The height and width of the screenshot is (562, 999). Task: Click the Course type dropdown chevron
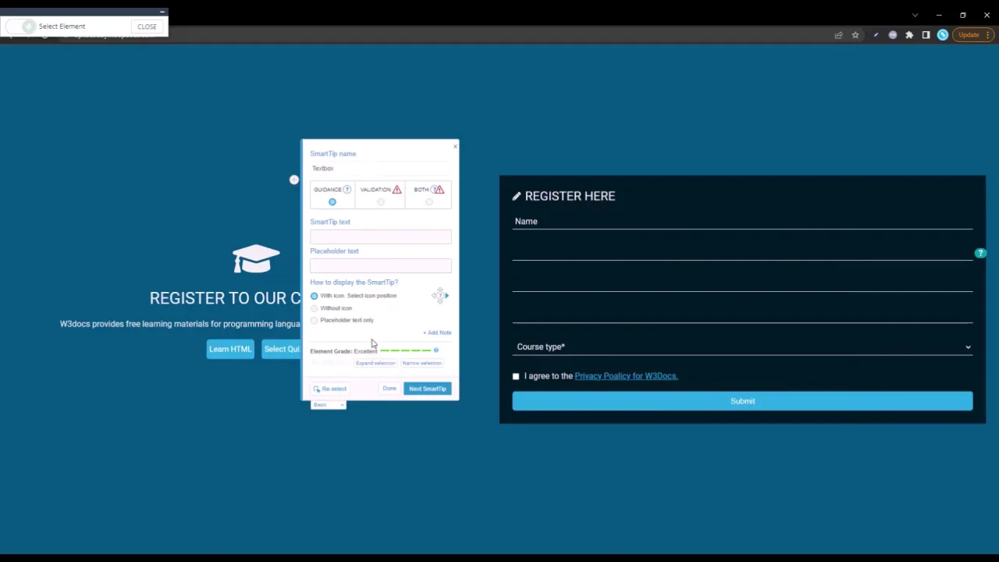point(968,347)
